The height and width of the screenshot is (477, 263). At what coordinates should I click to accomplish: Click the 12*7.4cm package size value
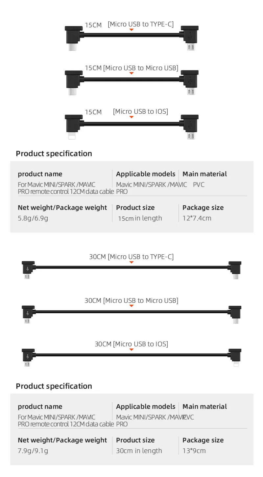coord(197,218)
